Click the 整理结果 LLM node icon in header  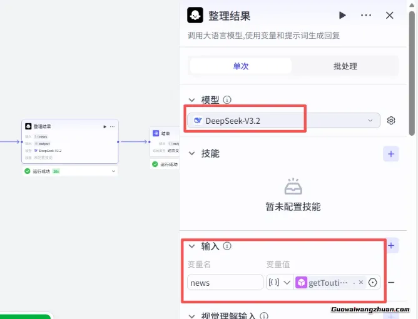point(195,15)
